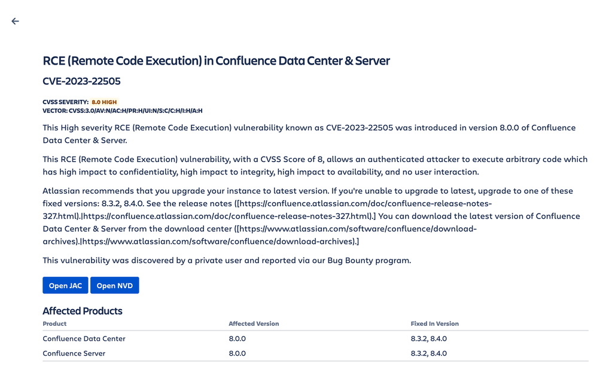Image resolution: width=597 pixels, height=373 pixels.
Task: Select the Confluence Data Center table row
Action: tap(315, 338)
